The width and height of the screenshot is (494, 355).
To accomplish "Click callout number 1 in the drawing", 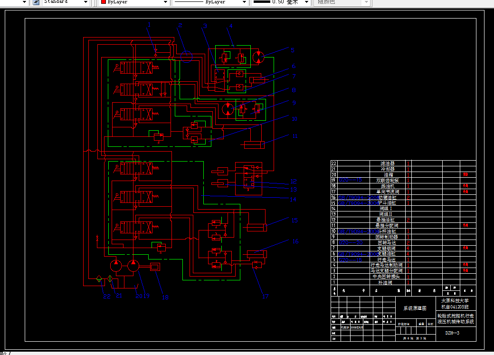I will tap(149, 25).
